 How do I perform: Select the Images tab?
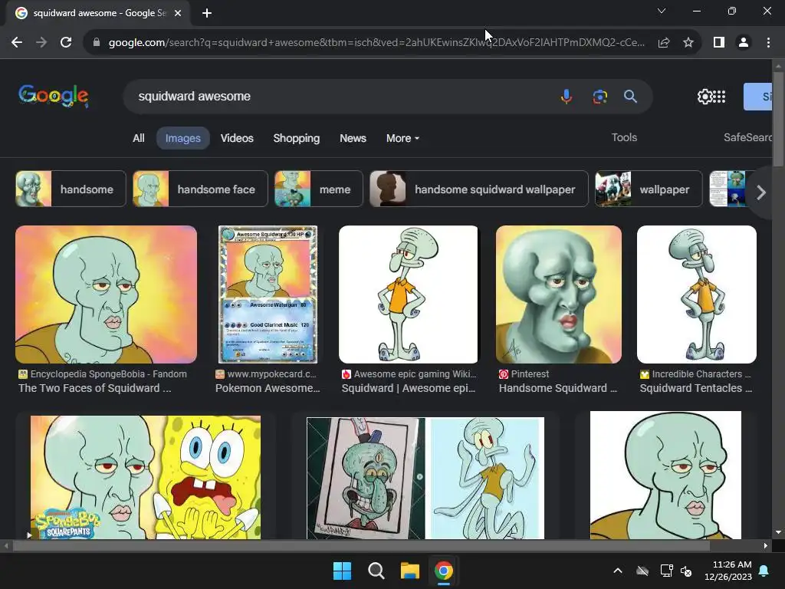point(182,138)
